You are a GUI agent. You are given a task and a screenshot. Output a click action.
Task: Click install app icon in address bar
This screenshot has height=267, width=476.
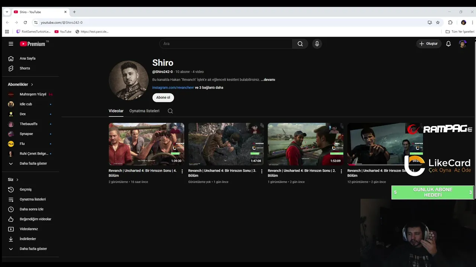[x=430, y=22]
